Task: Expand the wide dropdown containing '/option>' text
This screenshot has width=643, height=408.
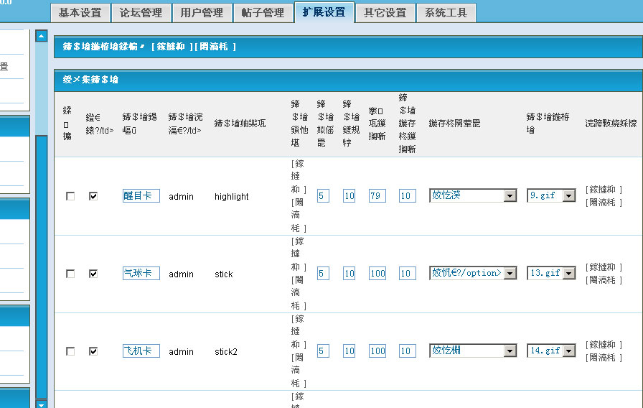Action: pyautogui.click(x=473, y=274)
